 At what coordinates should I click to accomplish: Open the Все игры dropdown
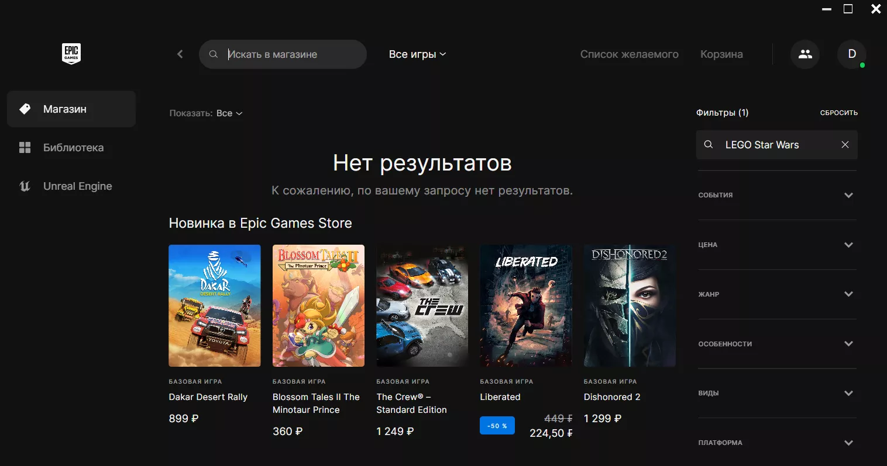[417, 54]
